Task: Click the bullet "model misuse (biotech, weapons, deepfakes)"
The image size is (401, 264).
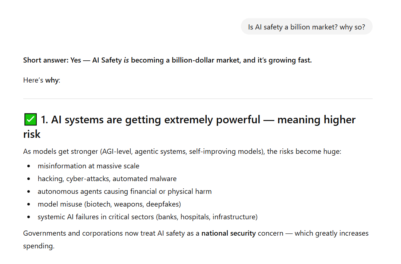Action: pos(109,204)
